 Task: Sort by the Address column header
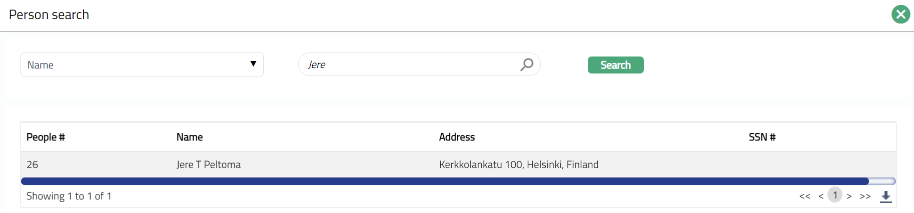coord(457,137)
